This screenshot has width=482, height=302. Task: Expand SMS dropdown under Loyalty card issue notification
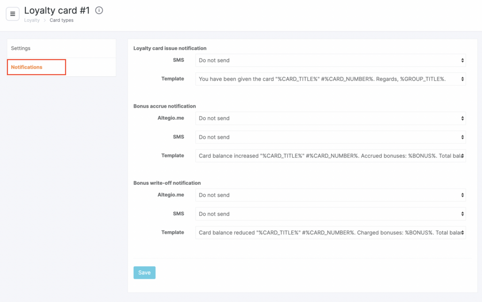tap(330, 60)
